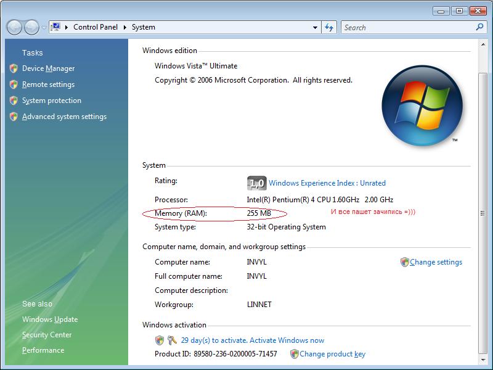The image size is (493, 370).
Task: Open Windows Update under See also
Action: tap(50, 319)
